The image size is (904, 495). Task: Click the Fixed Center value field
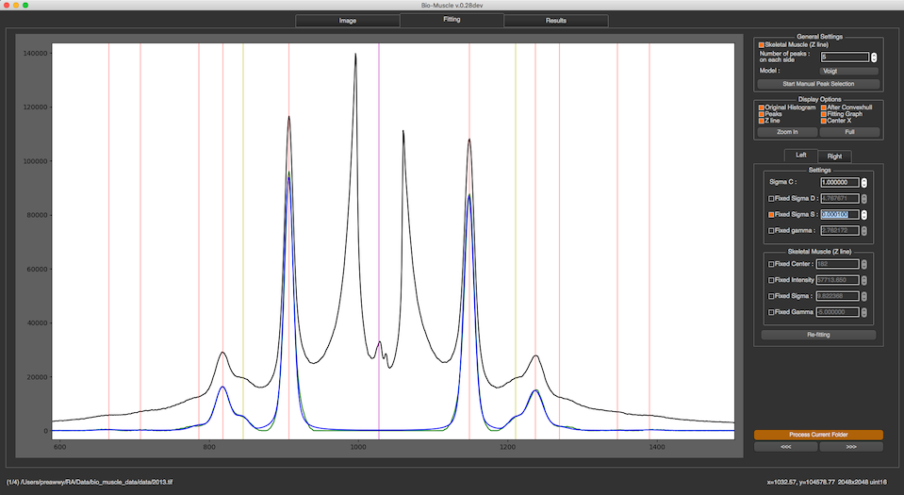point(838,264)
